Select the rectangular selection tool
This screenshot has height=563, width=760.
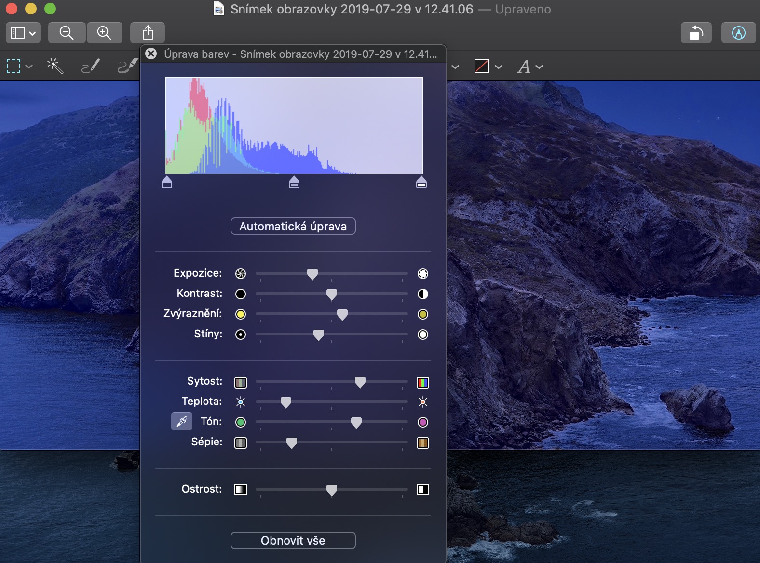coord(14,66)
